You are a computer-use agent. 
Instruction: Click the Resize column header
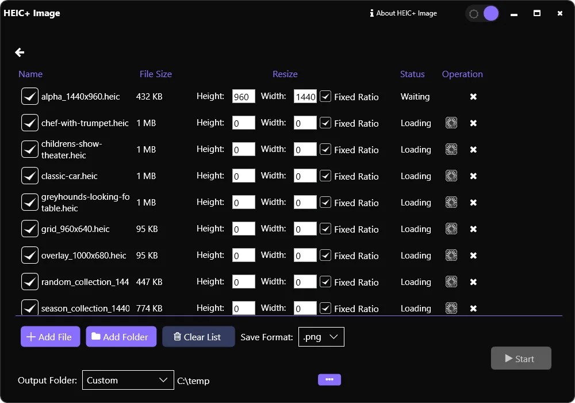pos(285,74)
